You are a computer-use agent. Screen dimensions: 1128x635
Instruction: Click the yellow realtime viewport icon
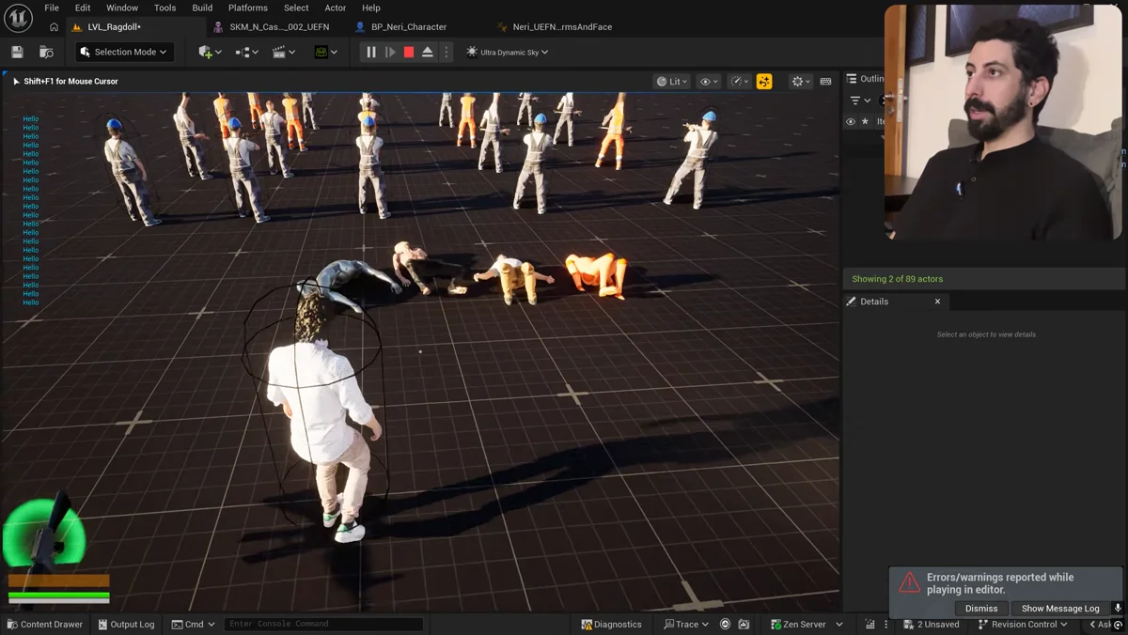pos(764,82)
